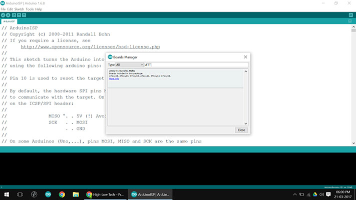Click the ArduinoISP taskbar window button

[x=150, y=194]
